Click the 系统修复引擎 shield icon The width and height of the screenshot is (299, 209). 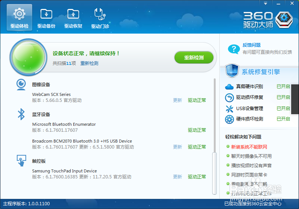point(232,71)
